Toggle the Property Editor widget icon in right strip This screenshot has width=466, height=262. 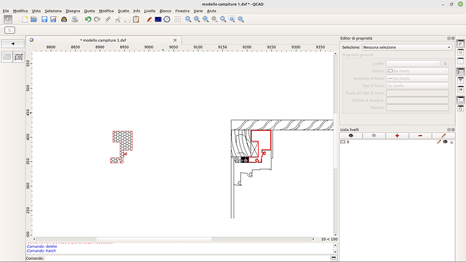(461, 72)
